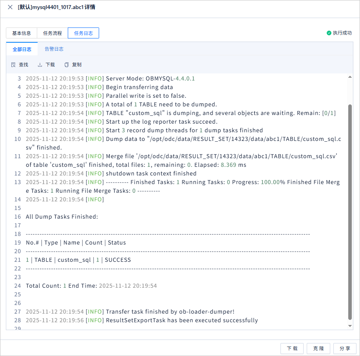360x356 pixels.
Task: Click the vertical scrollbar thumb in log
Action: pos(350,212)
